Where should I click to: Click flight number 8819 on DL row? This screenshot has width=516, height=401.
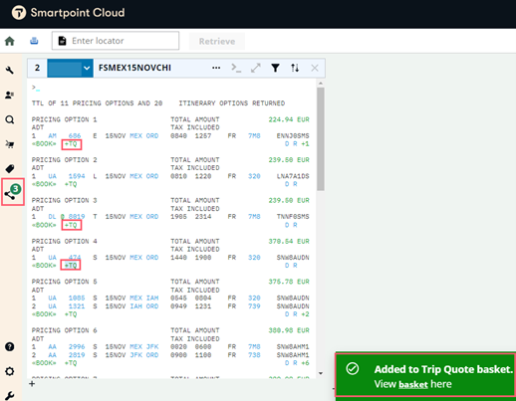pyautogui.click(x=77, y=217)
